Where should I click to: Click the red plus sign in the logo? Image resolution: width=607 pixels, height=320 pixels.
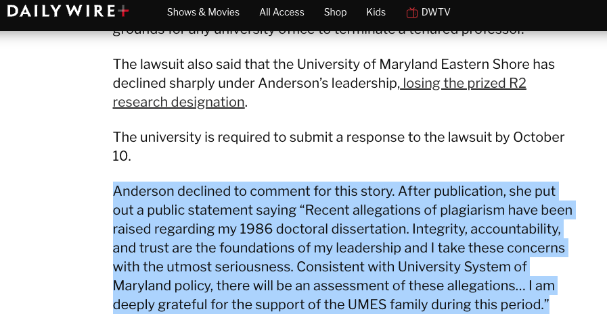(122, 11)
